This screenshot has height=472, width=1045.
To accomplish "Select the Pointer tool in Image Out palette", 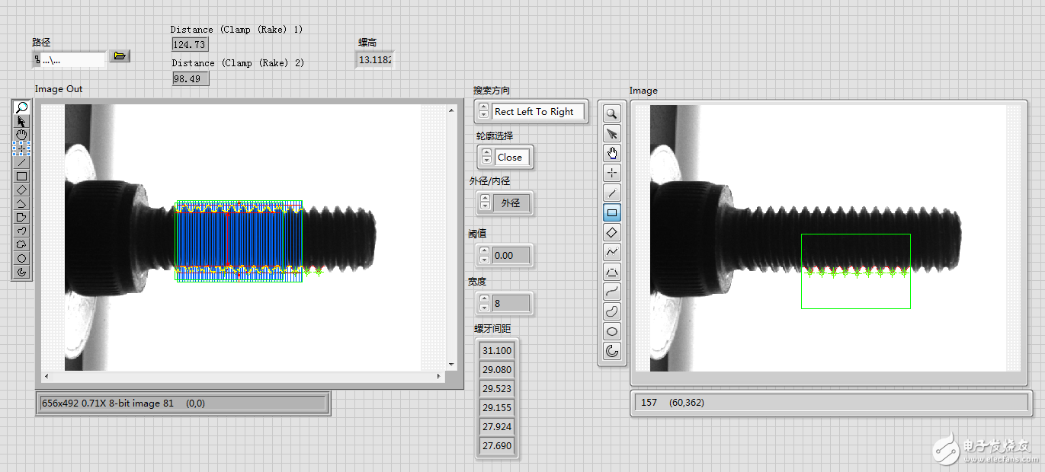I will (22, 121).
